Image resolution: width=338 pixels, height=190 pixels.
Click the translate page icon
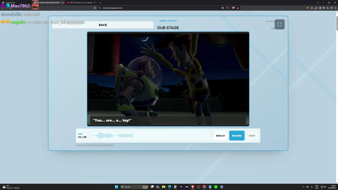coord(223,8)
